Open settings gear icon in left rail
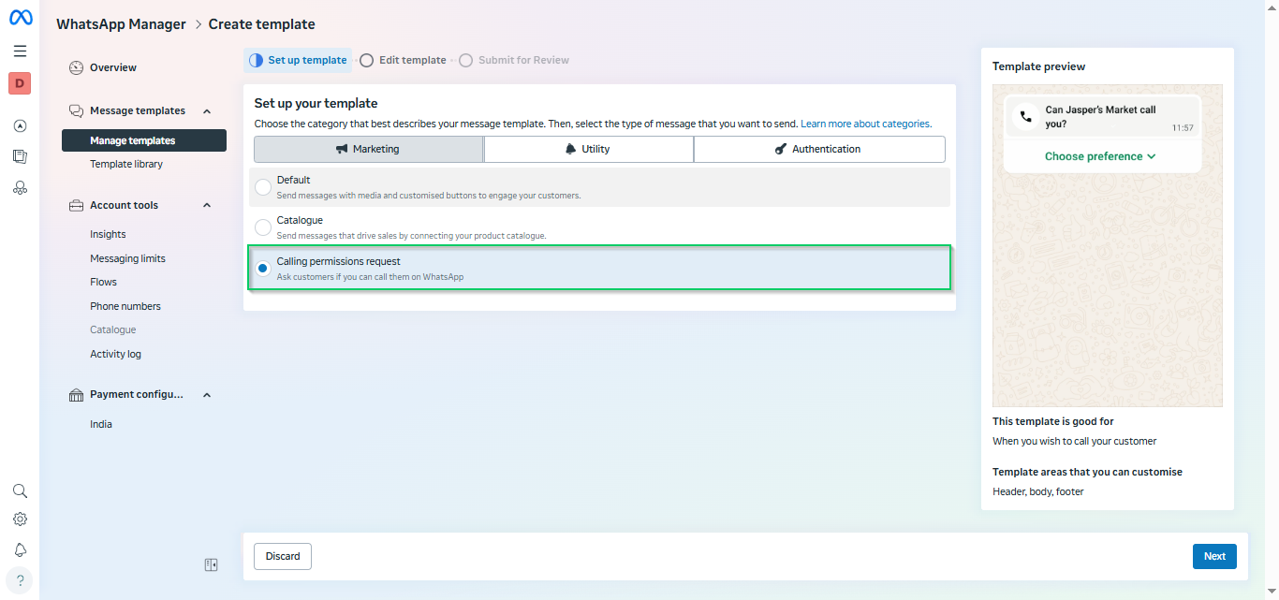Image resolution: width=1279 pixels, height=600 pixels. [x=20, y=519]
